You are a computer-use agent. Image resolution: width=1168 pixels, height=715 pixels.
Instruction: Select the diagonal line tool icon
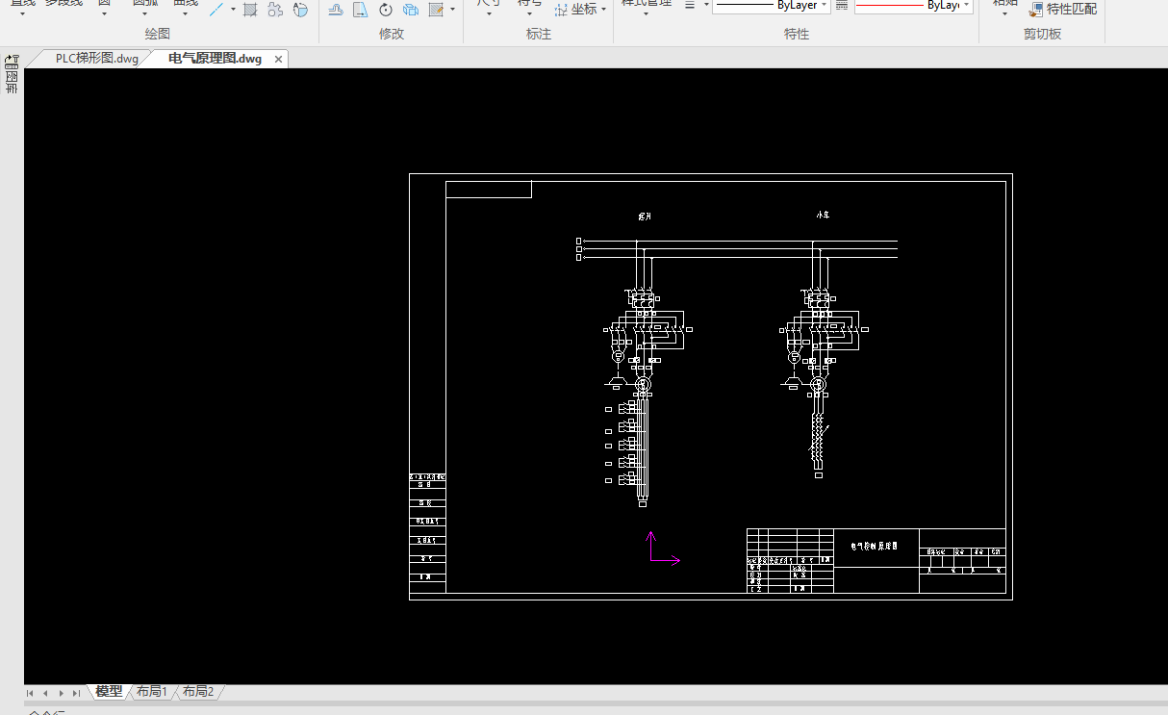[x=216, y=10]
